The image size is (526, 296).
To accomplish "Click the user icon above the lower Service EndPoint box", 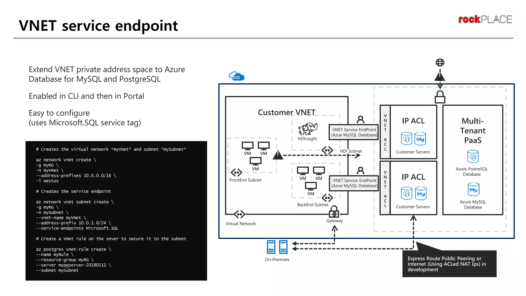I will 361,171.
